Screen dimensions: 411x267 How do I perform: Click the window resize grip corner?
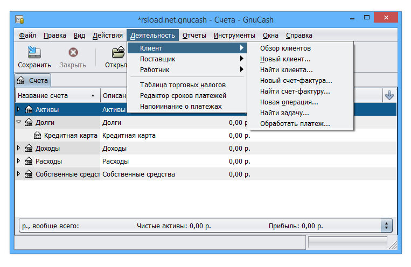(x=393, y=245)
